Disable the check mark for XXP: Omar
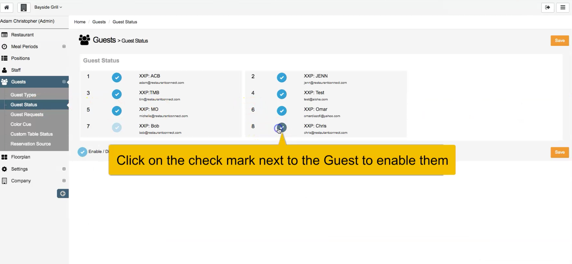Screen dimensions: 572x264 point(282,111)
